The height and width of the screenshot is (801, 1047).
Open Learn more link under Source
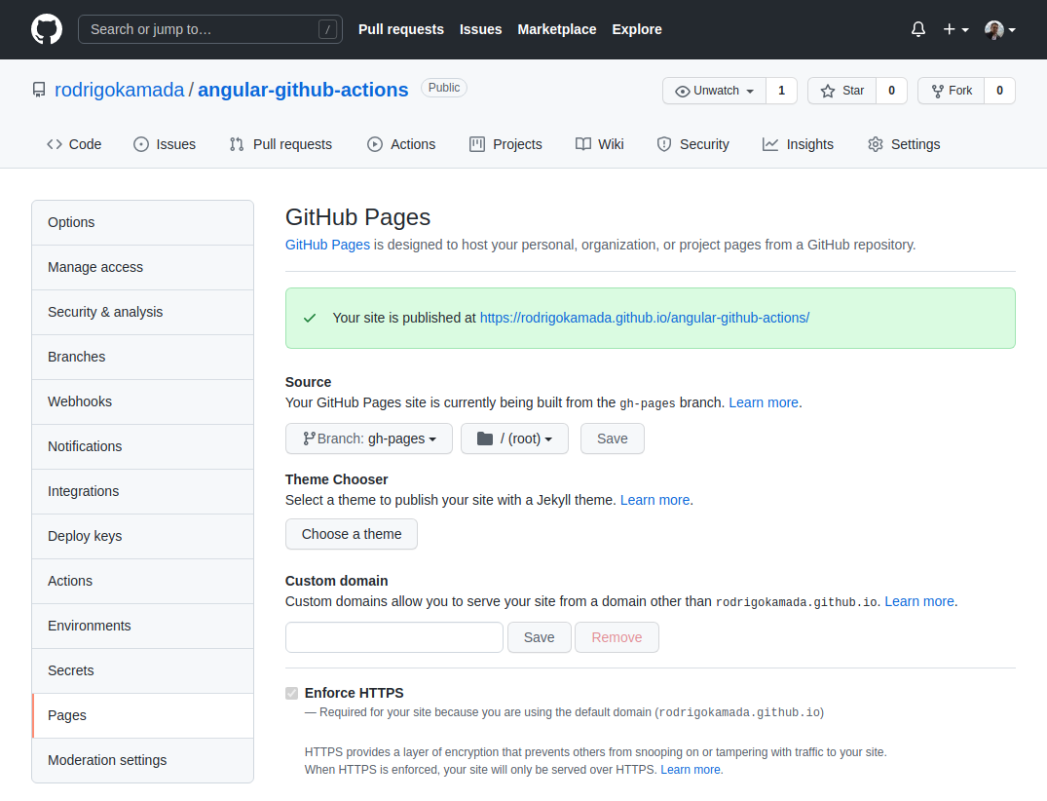[x=764, y=402]
